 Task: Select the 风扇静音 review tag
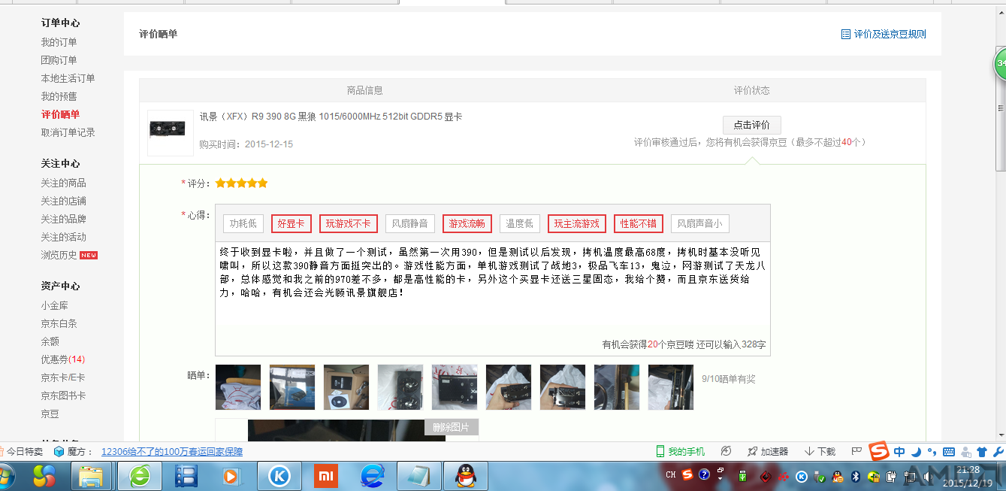(410, 223)
